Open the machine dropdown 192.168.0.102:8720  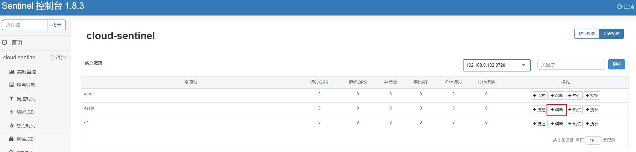497,65
